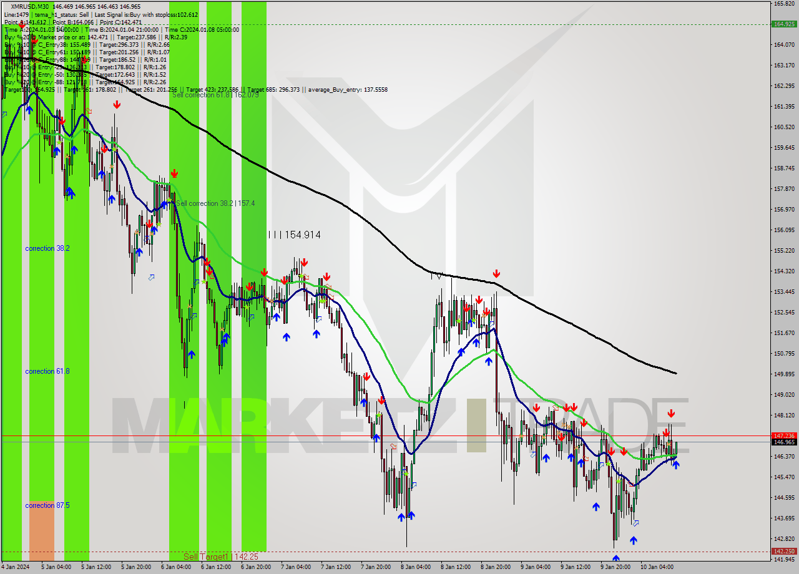Click the '9 Jan 12:00' time label
Viewport: 799px width, 574px height.
coord(576,567)
